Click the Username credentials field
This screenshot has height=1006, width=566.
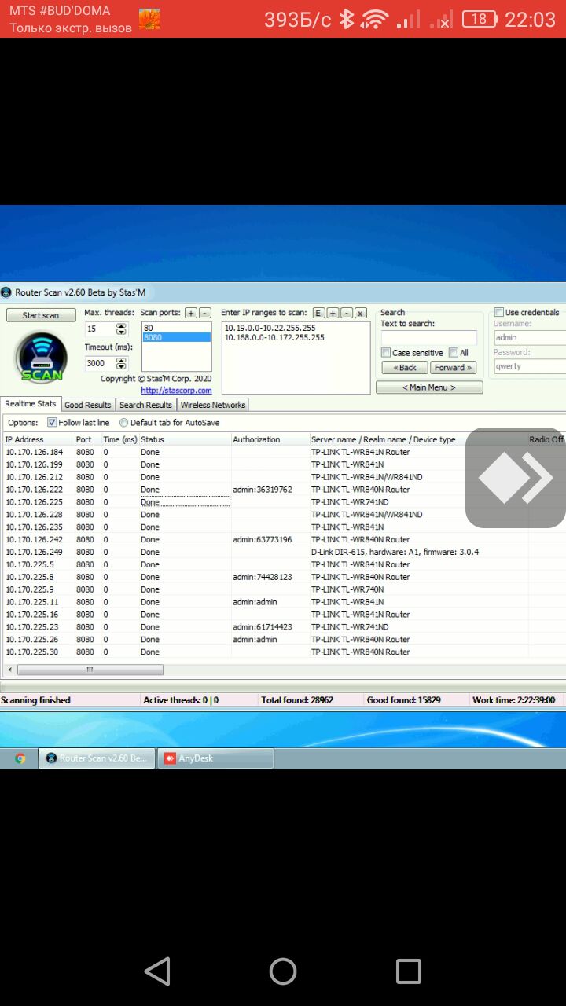(x=530, y=337)
